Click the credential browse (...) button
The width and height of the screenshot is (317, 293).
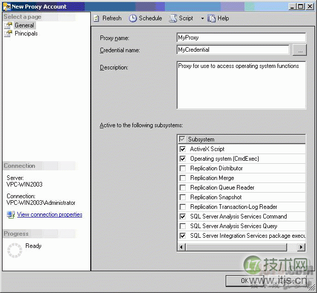(x=300, y=50)
